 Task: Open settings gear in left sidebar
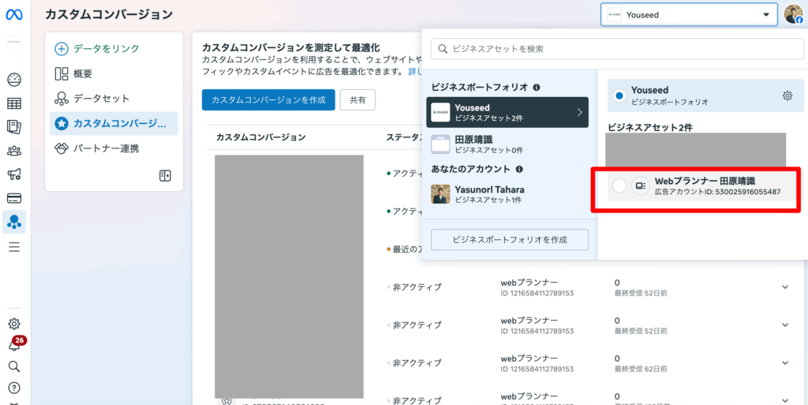tap(14, 324)
